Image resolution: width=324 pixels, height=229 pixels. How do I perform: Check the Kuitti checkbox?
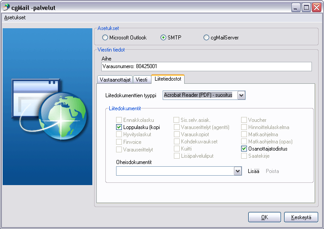pyautogui.click(x=177, y=149)
